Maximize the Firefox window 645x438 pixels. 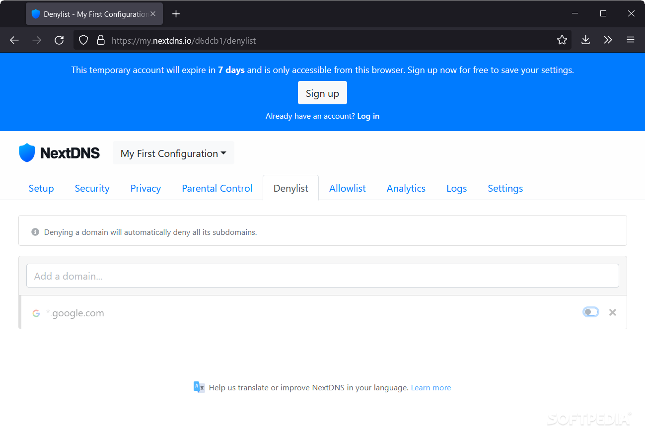[x=603, y=13]
